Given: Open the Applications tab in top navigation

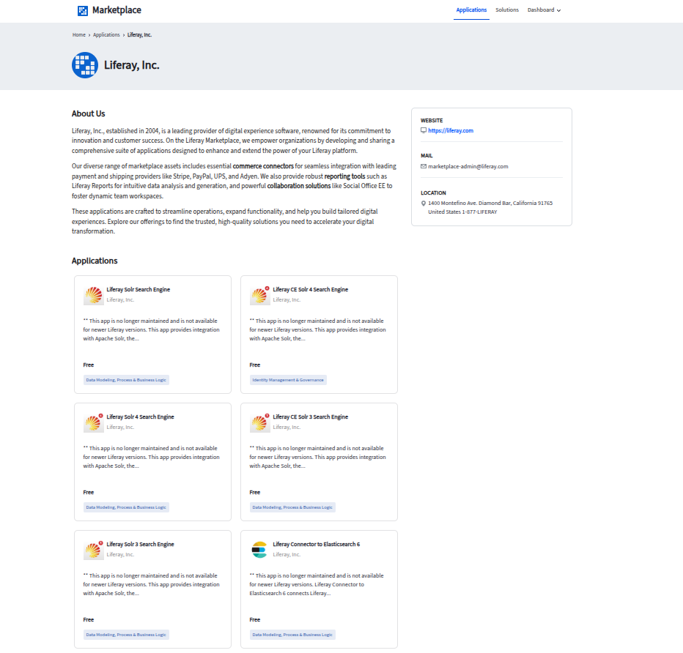Looking at the screenshot, I should [x=471, y=10].
